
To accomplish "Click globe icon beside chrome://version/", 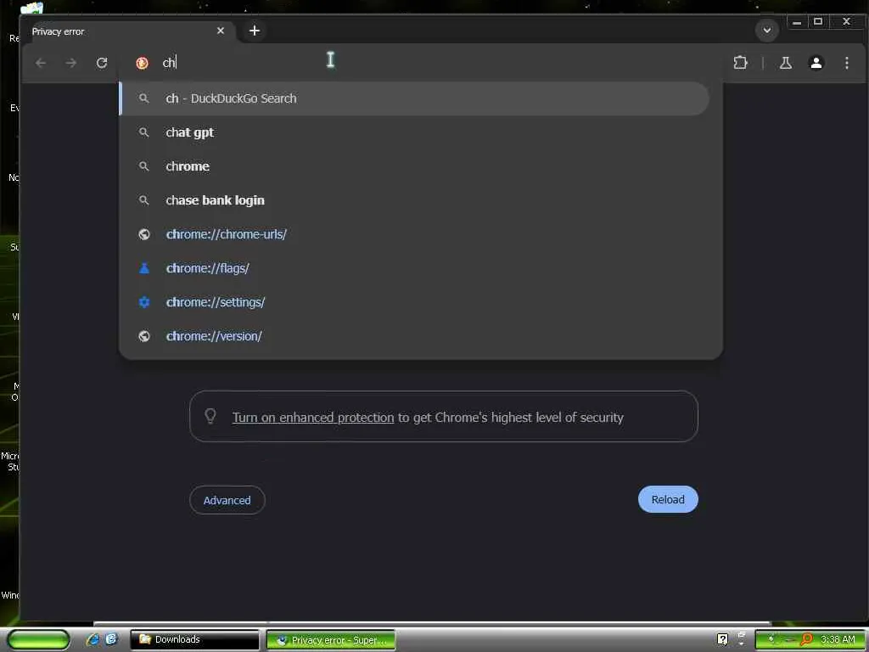I will click(144, 336).
